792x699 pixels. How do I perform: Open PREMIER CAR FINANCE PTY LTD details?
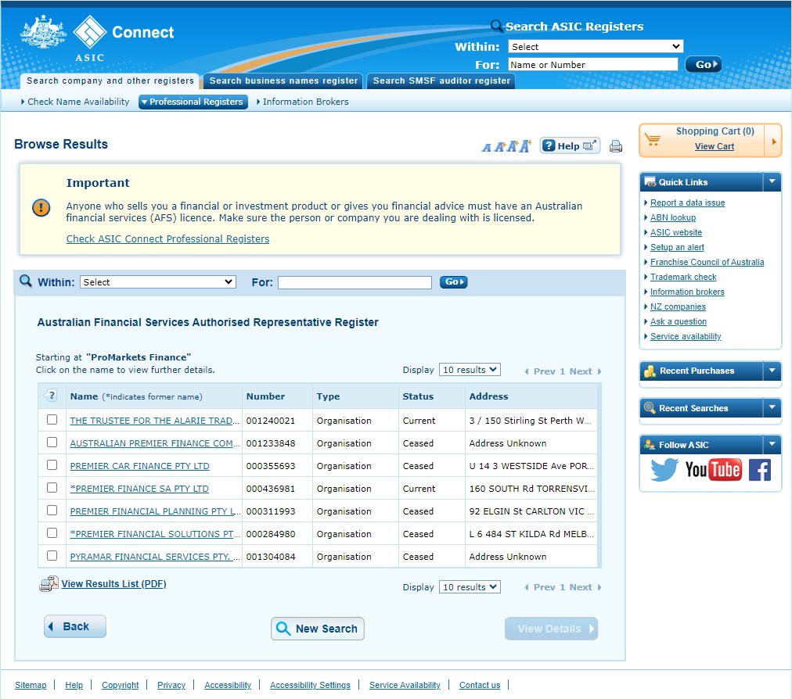coord(139,466)
